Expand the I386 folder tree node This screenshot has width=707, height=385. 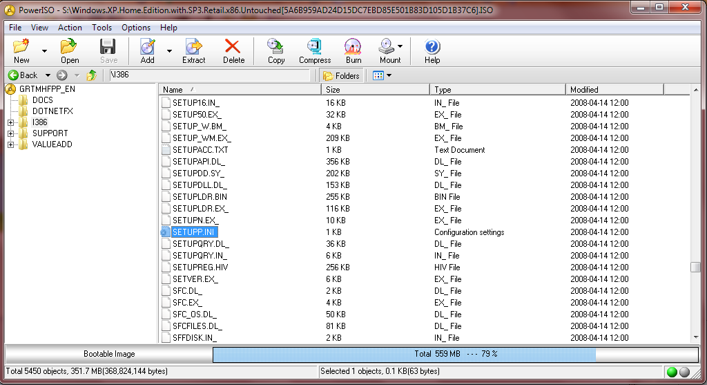pos(10,122)
